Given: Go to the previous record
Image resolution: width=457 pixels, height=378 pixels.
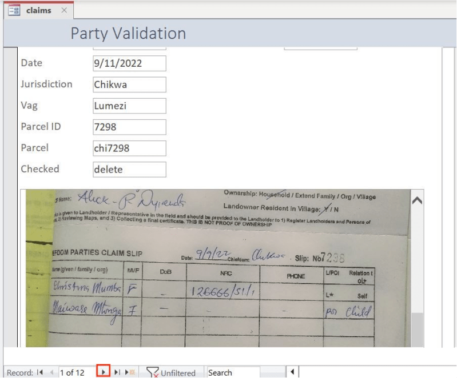Looking at the screenshot, I should click(52, 372).
